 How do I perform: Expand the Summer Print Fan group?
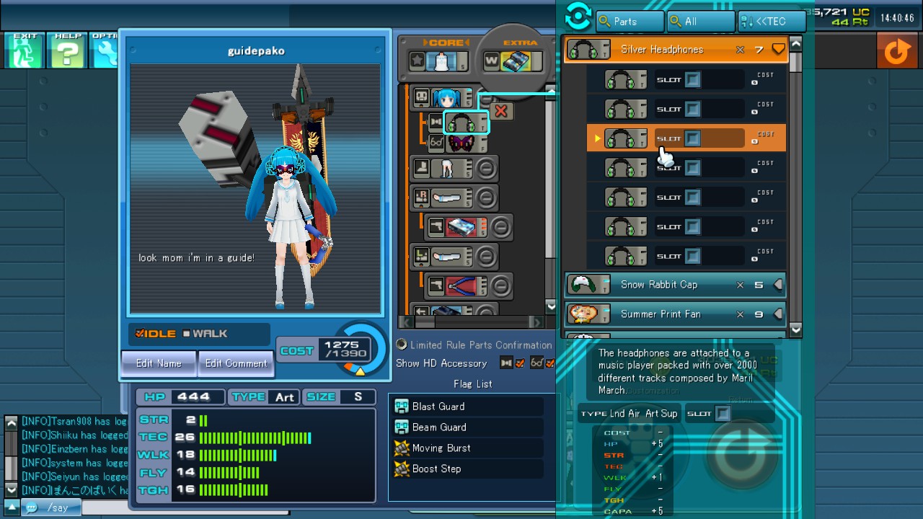tap(778, 314)
